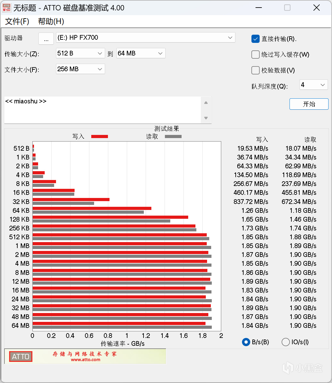Click the drive browse "..." button

[x=46, y=38]
